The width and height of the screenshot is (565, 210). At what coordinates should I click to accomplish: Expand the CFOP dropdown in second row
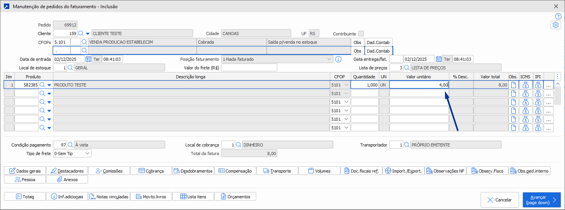[x=347, y=94]
